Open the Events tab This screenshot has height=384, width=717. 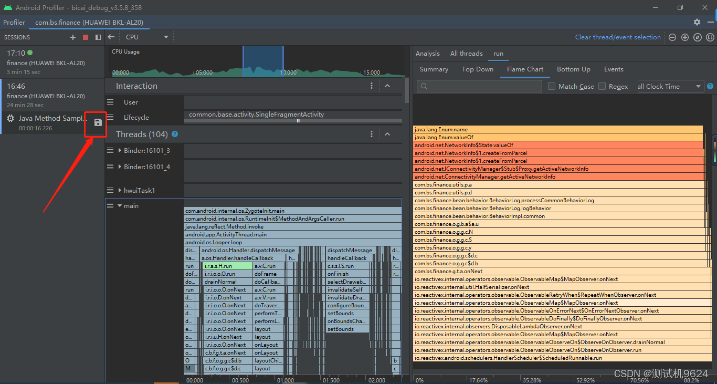pos(614,69)
